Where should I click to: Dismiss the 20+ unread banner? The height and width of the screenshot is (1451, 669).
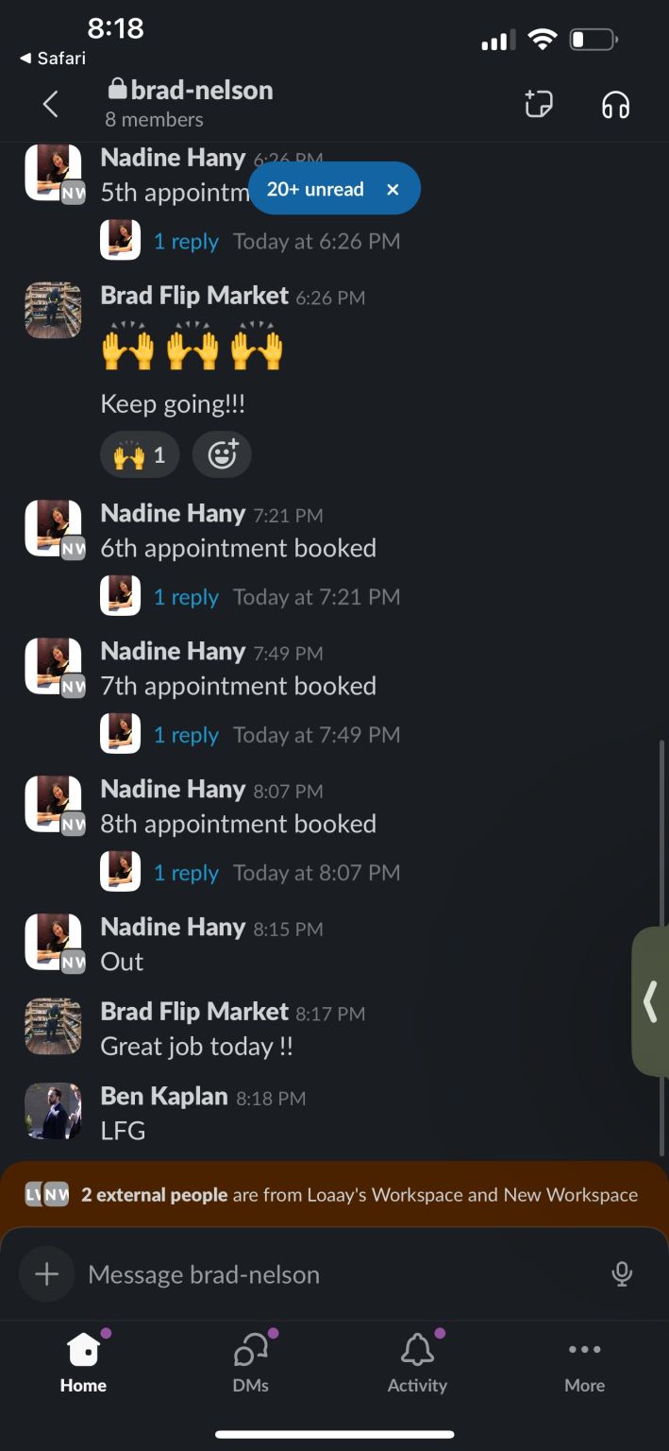pyautogui.click(x=393, y=189)
